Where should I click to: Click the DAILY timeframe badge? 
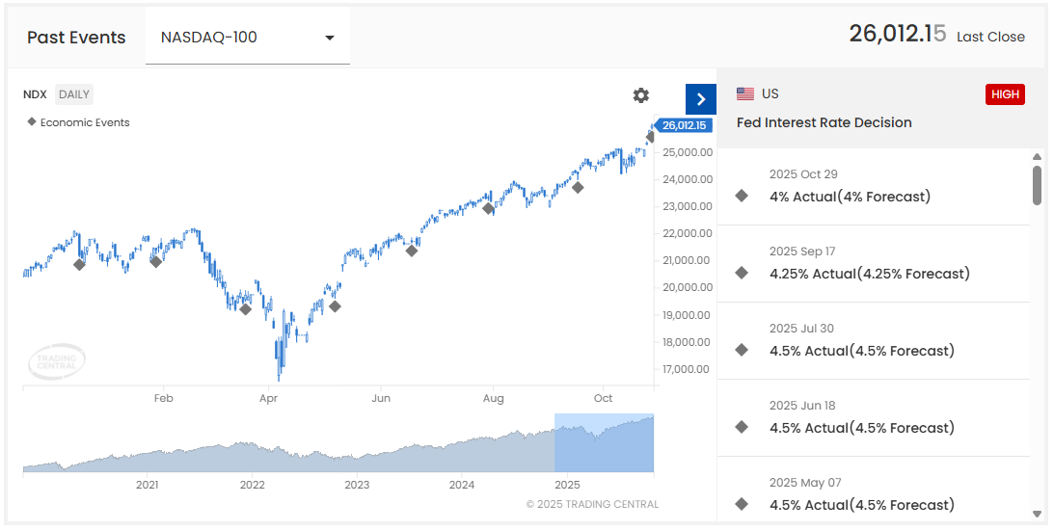point(74,94)
